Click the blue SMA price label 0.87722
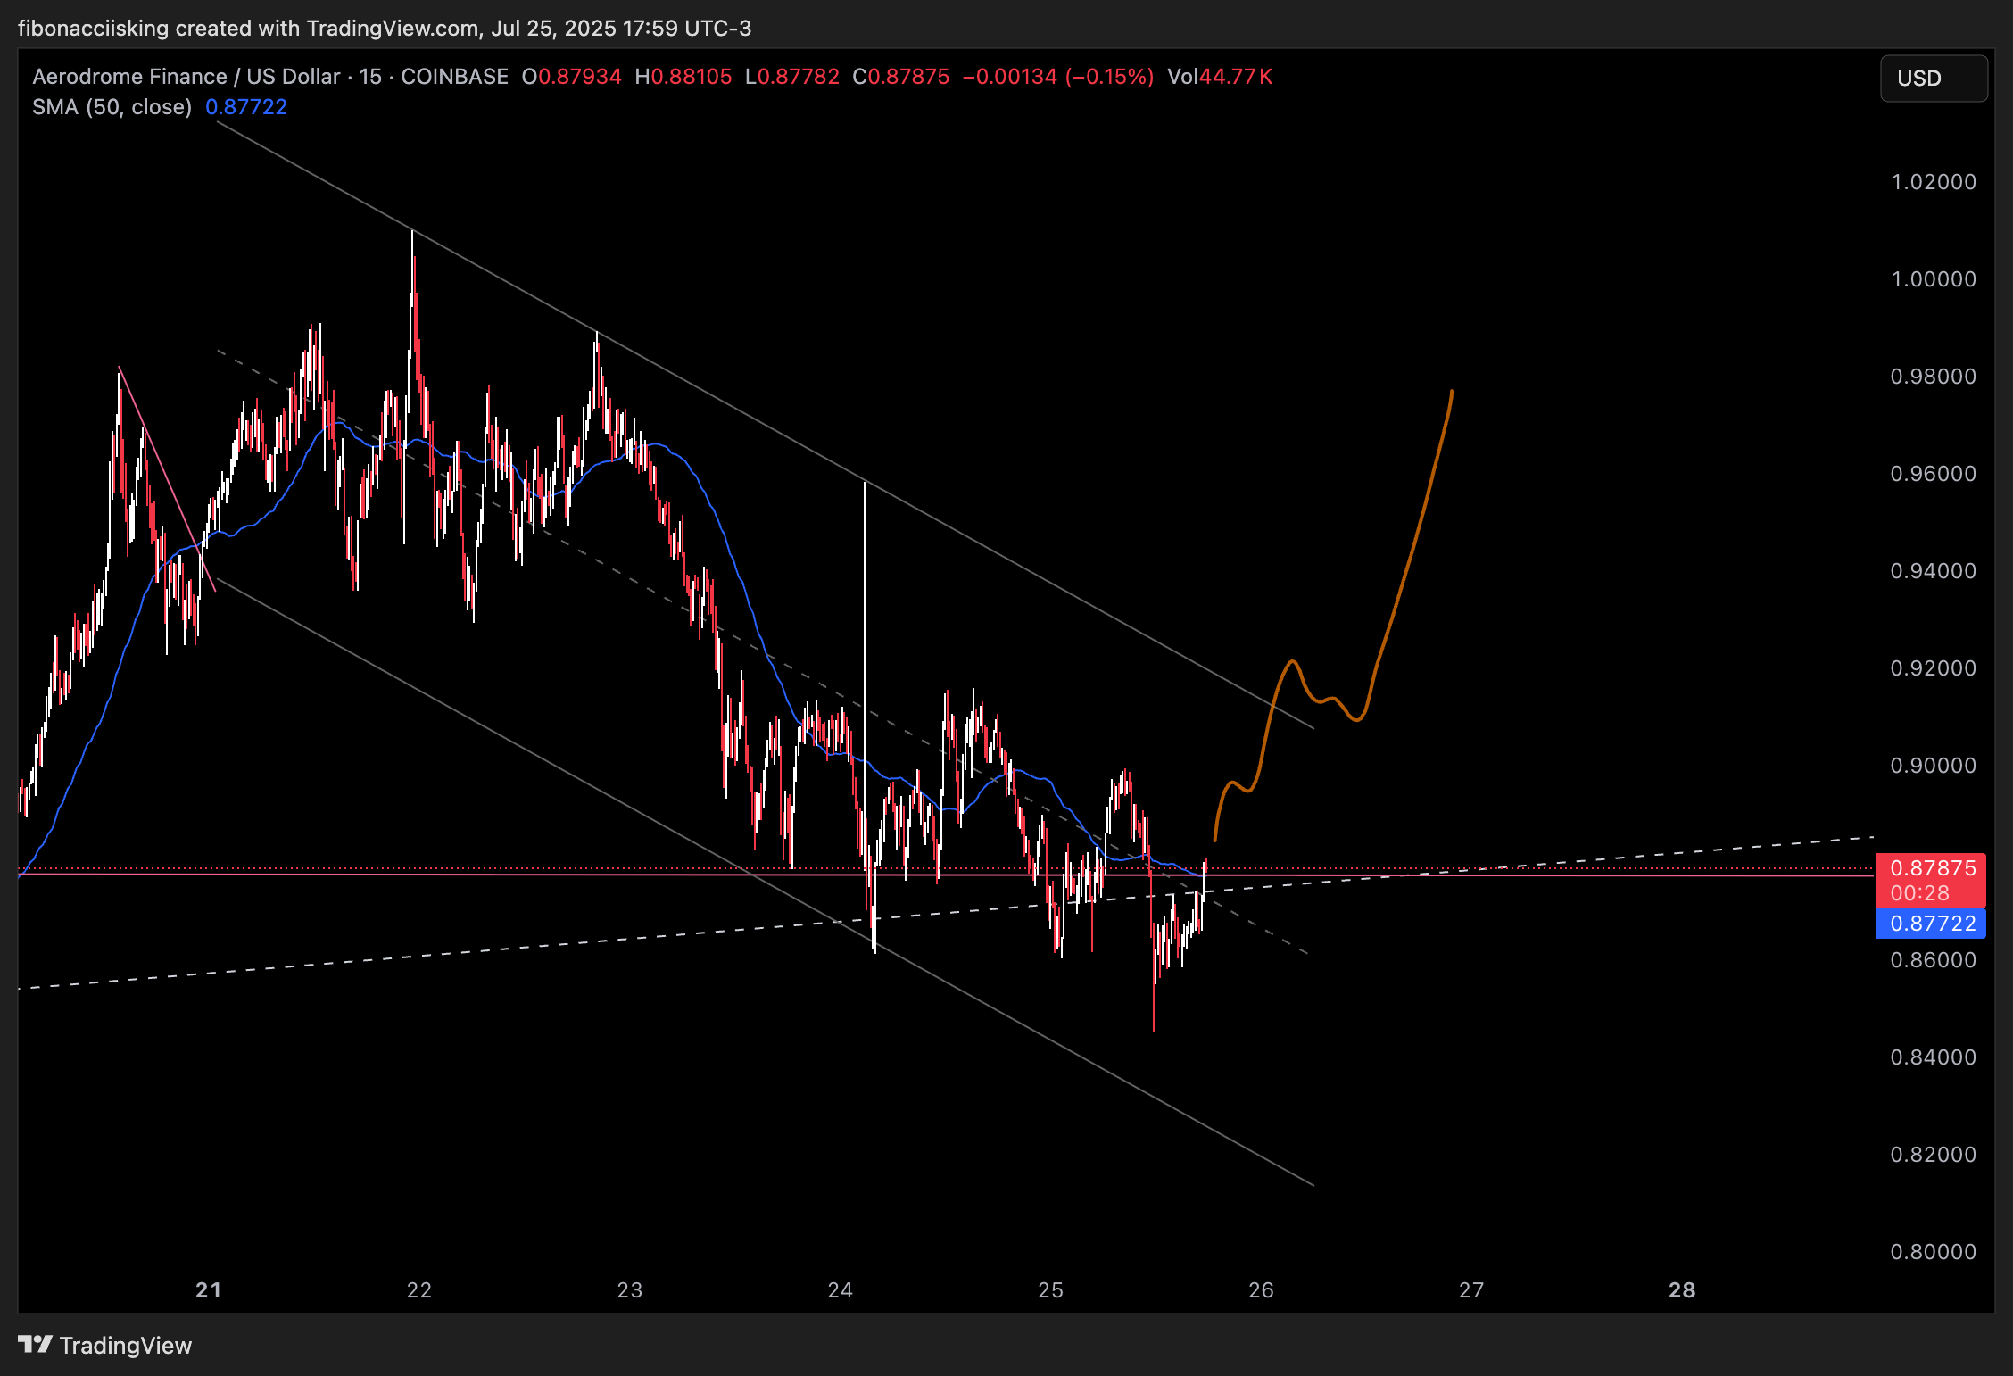Viewport: 2013px width, 1376px height. [1933, 924]
